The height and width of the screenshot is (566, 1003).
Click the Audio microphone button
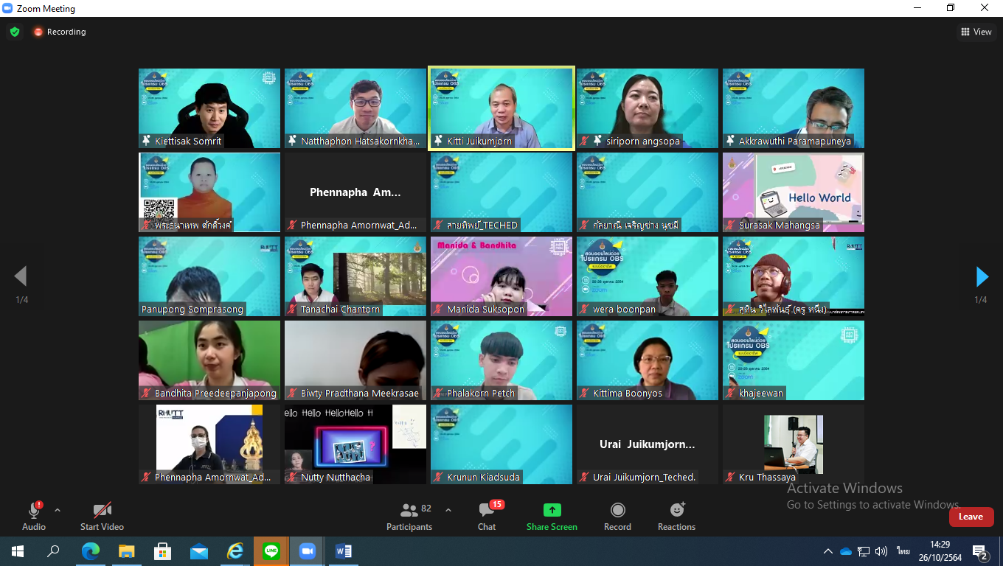tap(34, 516)
